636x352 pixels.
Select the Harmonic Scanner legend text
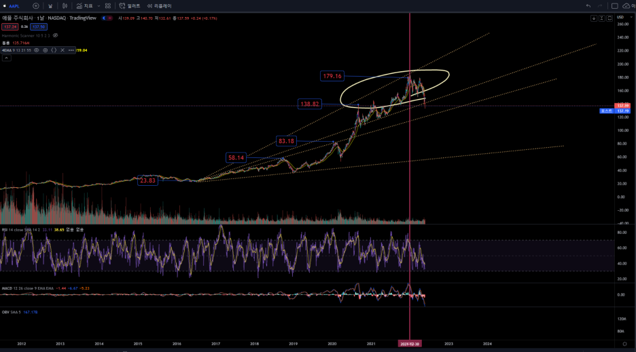coord(26,36)
